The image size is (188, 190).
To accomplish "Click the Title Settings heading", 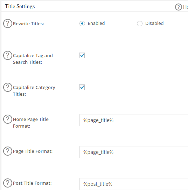I will [20, 6].
